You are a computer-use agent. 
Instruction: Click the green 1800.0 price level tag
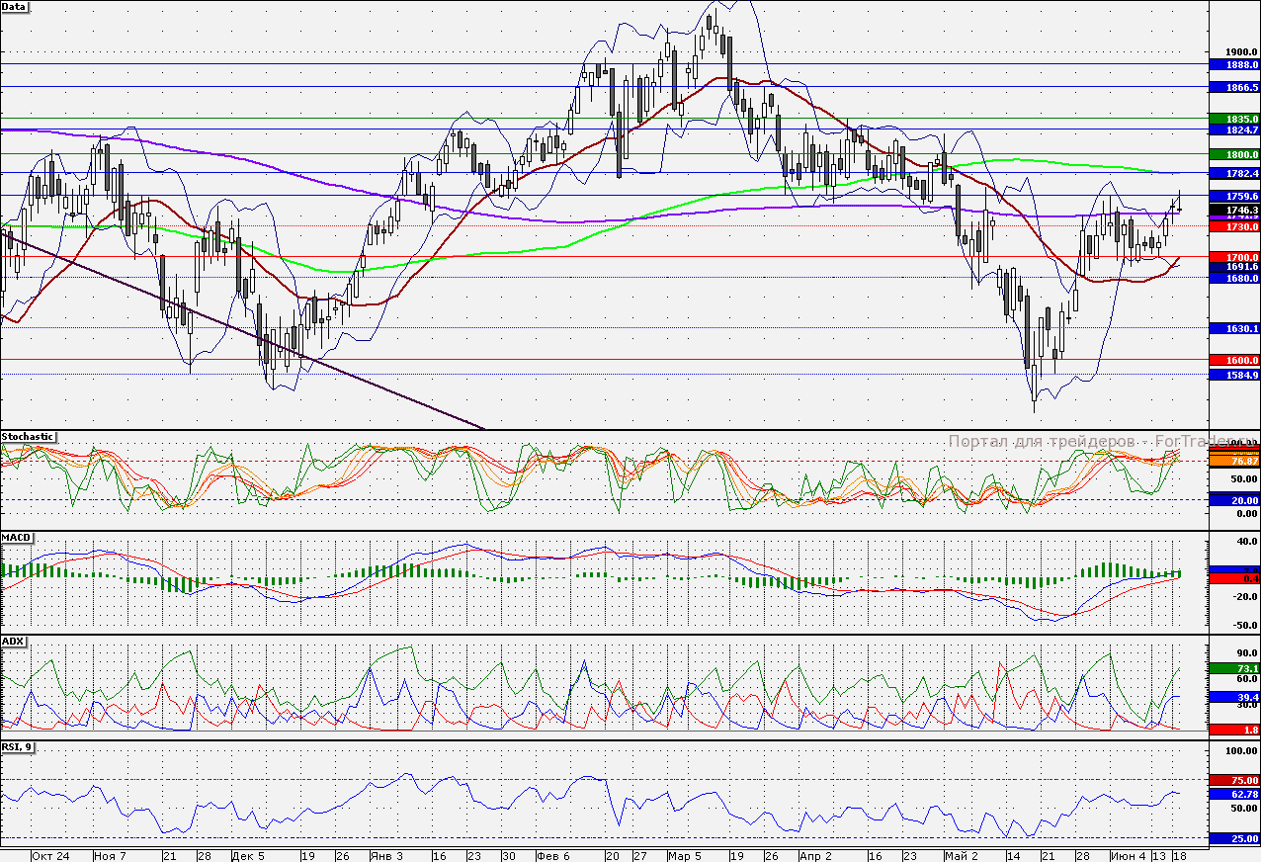(x=1235, y=155)
